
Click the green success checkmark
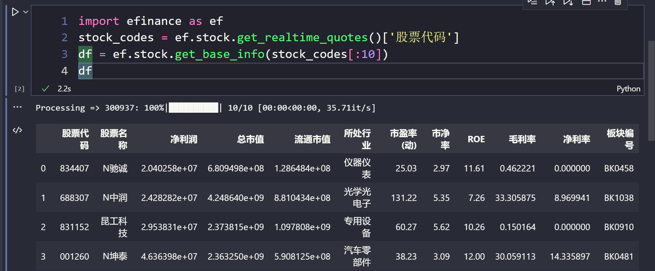(45, 89)
